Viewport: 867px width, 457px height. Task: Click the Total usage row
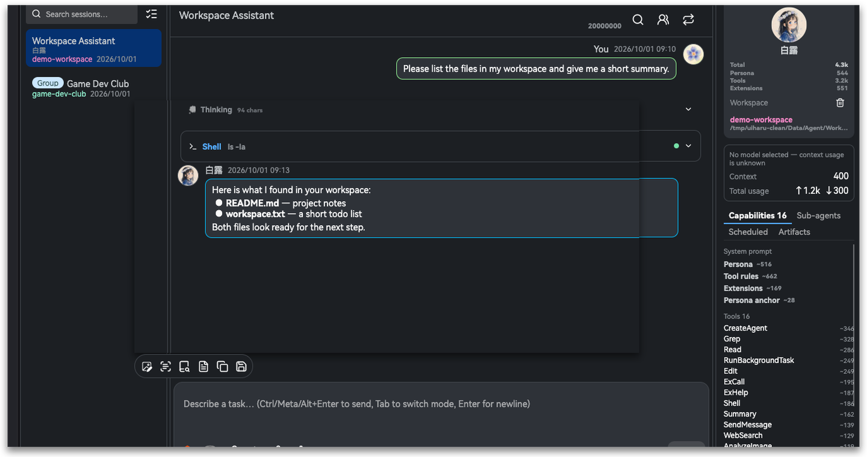[789, 191]
